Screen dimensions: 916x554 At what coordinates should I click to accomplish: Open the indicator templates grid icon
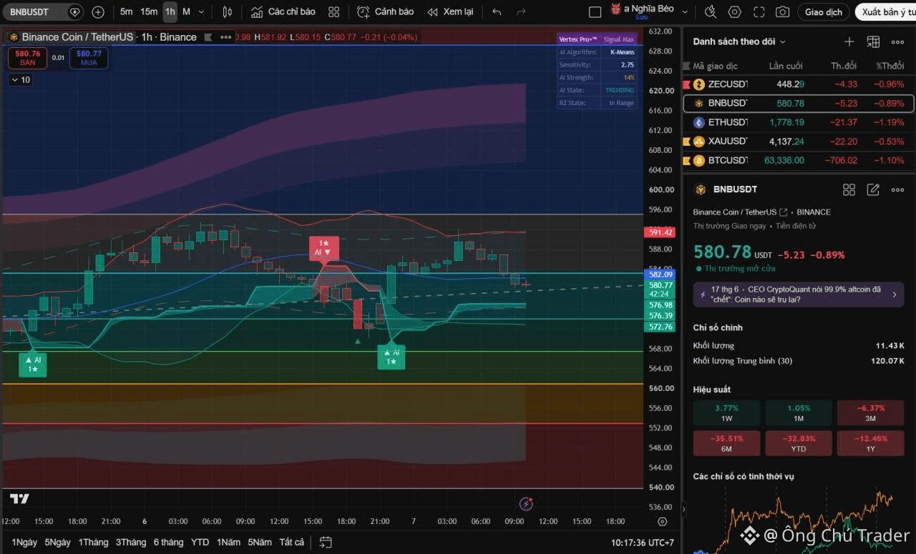click(x=333, y=12)
